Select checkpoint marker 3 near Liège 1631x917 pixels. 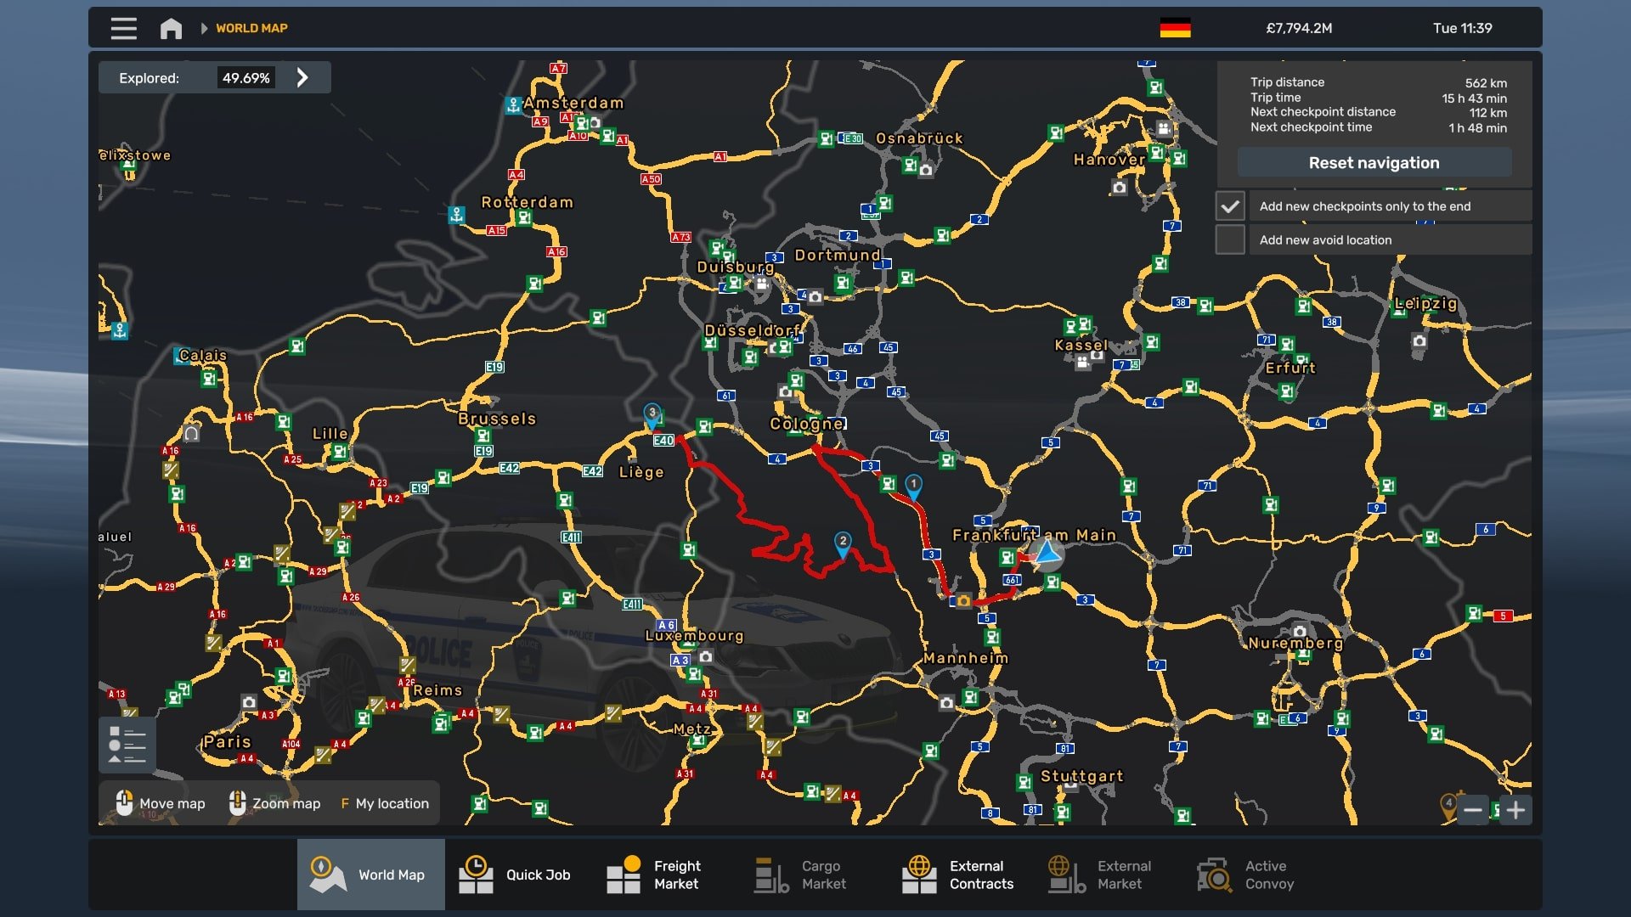tap(652, 414)
